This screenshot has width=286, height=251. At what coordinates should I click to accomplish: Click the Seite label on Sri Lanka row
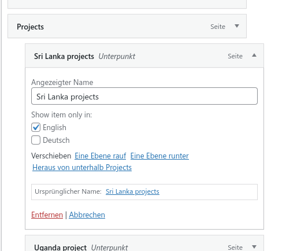tap(235, 56)
